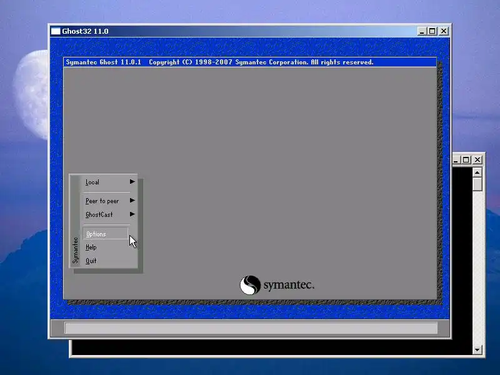Minimize the background console window
Image resolution: width=500 pixels, height=375 pixels.
coord(456,160)
